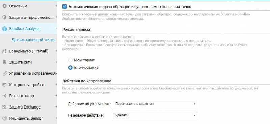Screen dimensions: 270x124
Task: Select the Блокирование radio button
Action: pyautogui.click(x=70, y=68)
